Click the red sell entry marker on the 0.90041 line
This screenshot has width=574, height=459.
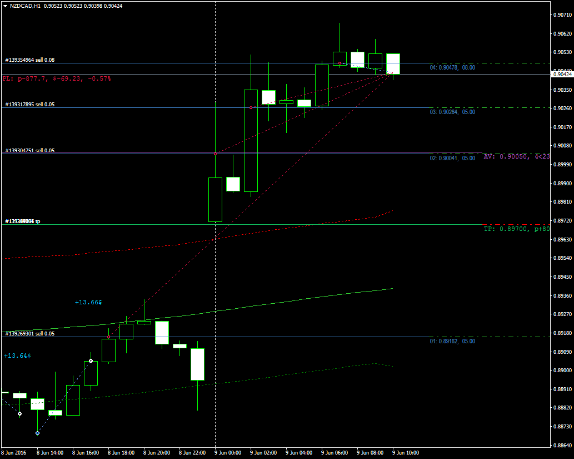(x=215, y=154)
